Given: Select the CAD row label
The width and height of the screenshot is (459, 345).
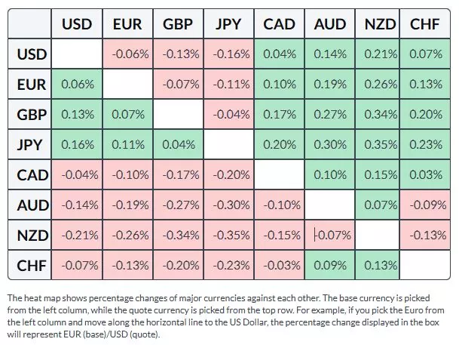Looking at the screenshot, I should 32,174.
